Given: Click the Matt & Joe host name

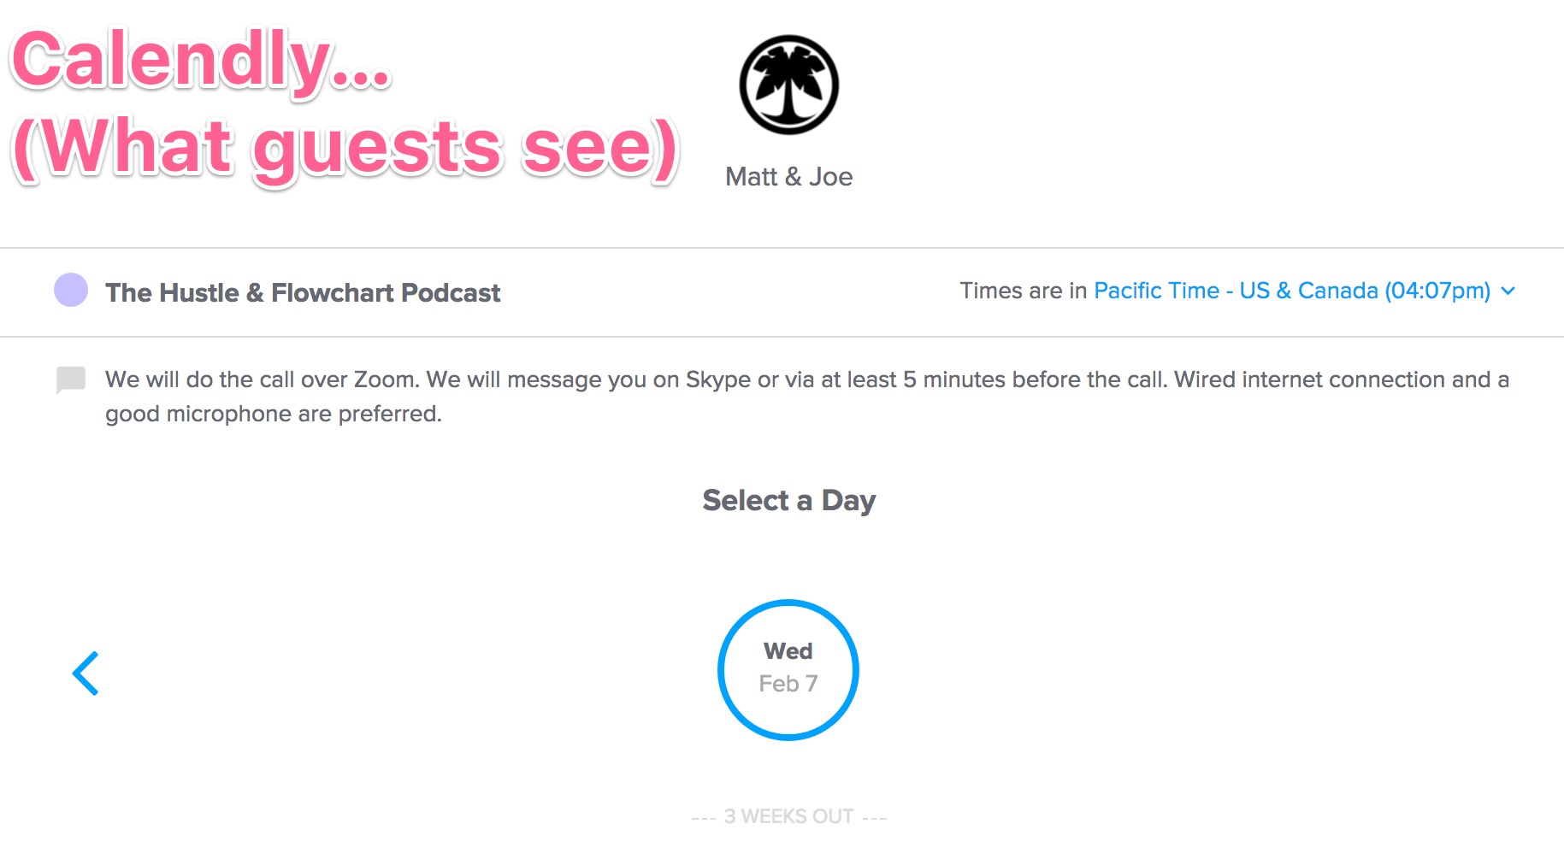Looking at the screenshot, I should click(x=788, y=176).
